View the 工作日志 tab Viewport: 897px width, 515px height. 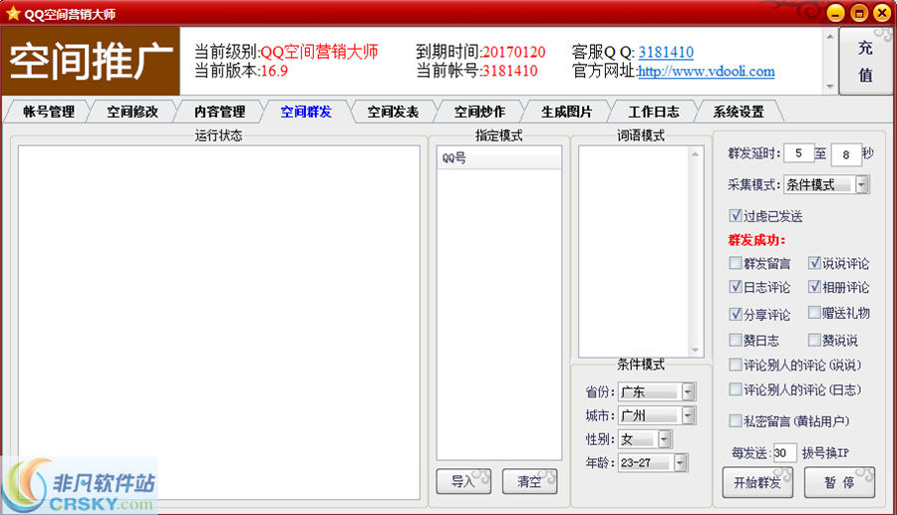coord(654,112)
